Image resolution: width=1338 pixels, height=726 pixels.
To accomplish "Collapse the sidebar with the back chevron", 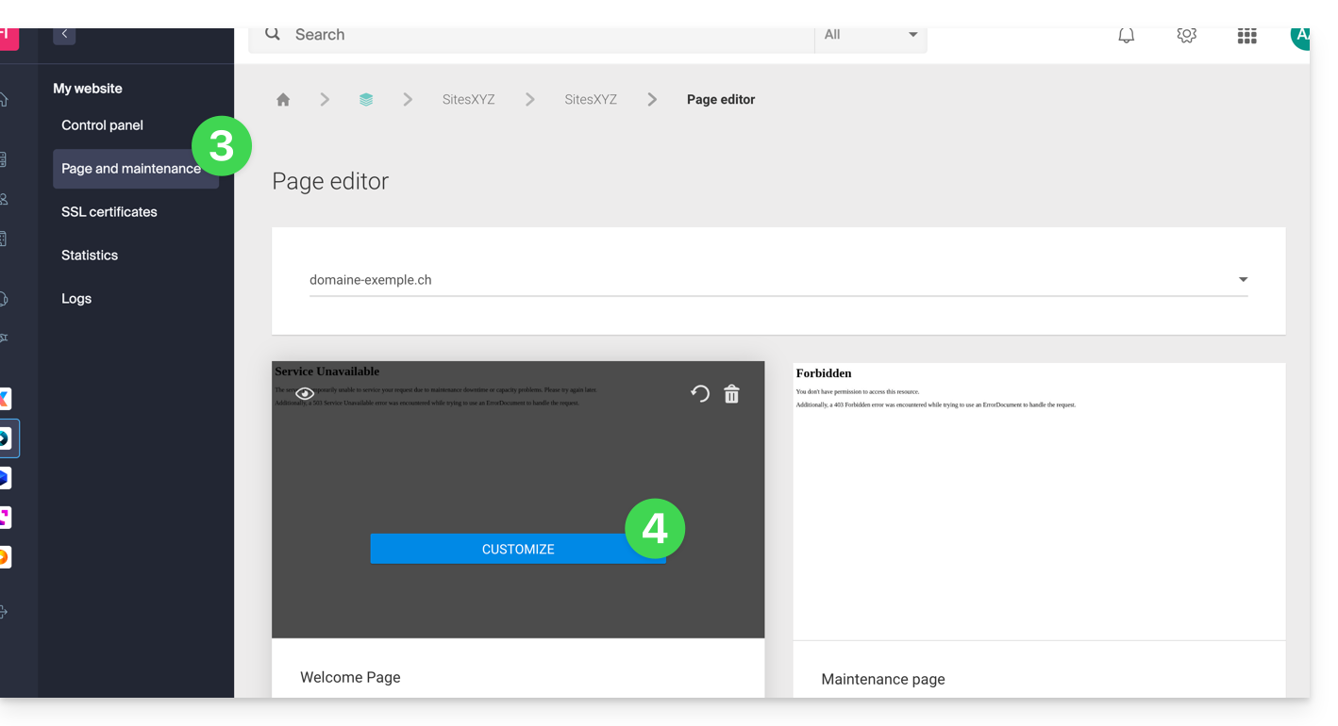I will (x=64, y=35).
